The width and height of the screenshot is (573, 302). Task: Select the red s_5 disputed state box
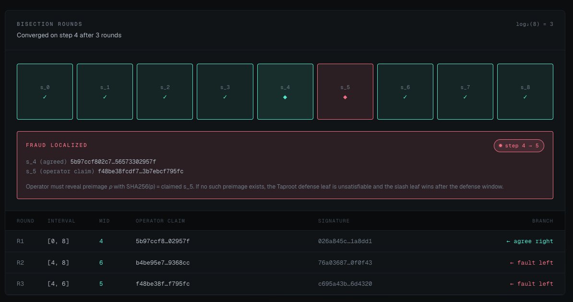click(345, 92)
